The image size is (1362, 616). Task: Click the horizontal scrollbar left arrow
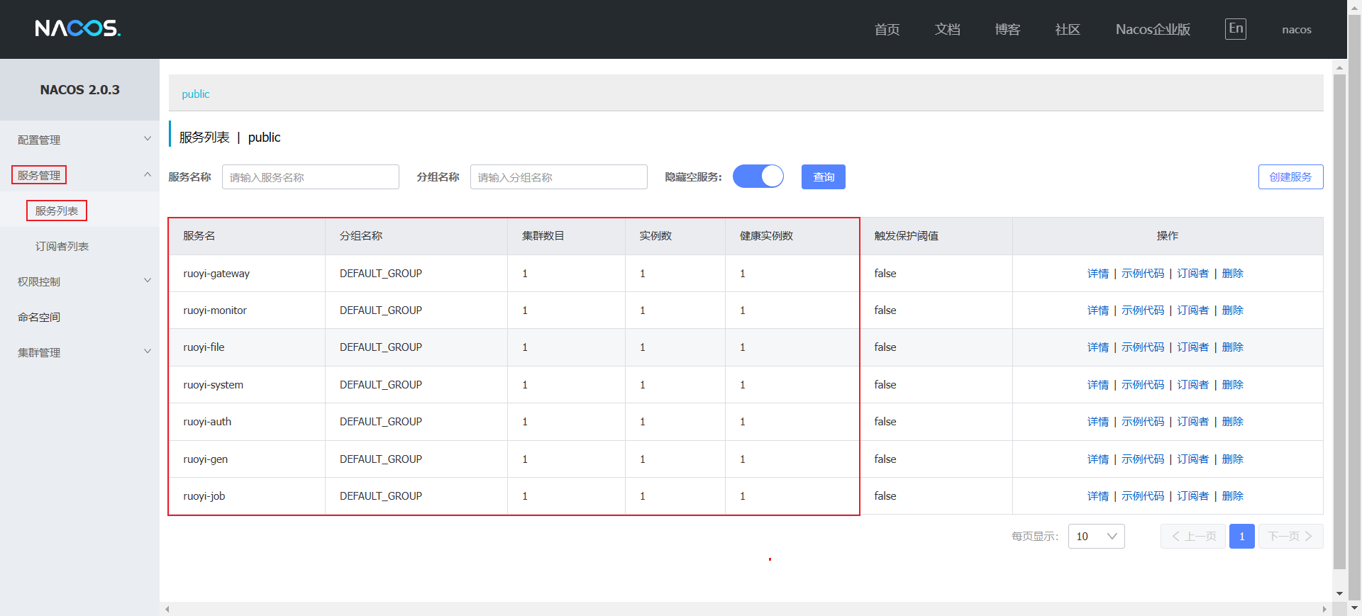coord(167,609)
